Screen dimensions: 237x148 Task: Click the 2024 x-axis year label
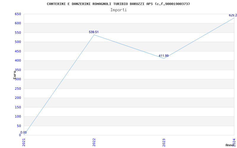pos(234,142)
